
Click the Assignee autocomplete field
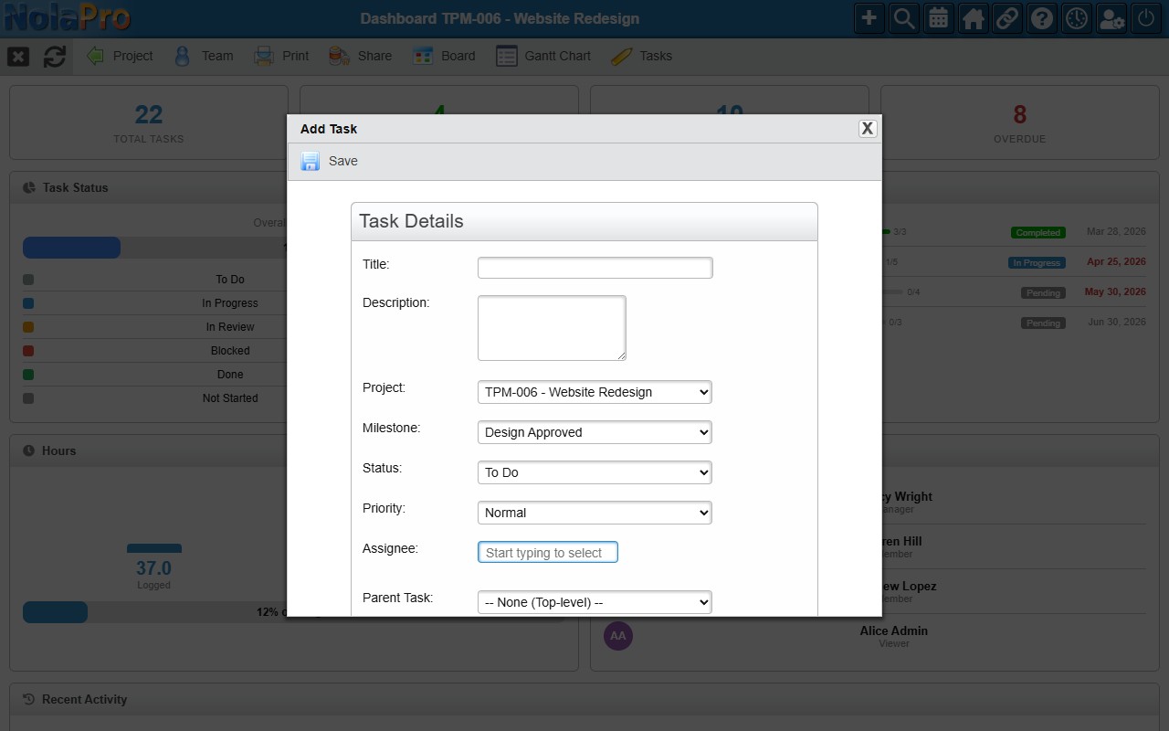(x=548, y=552)
